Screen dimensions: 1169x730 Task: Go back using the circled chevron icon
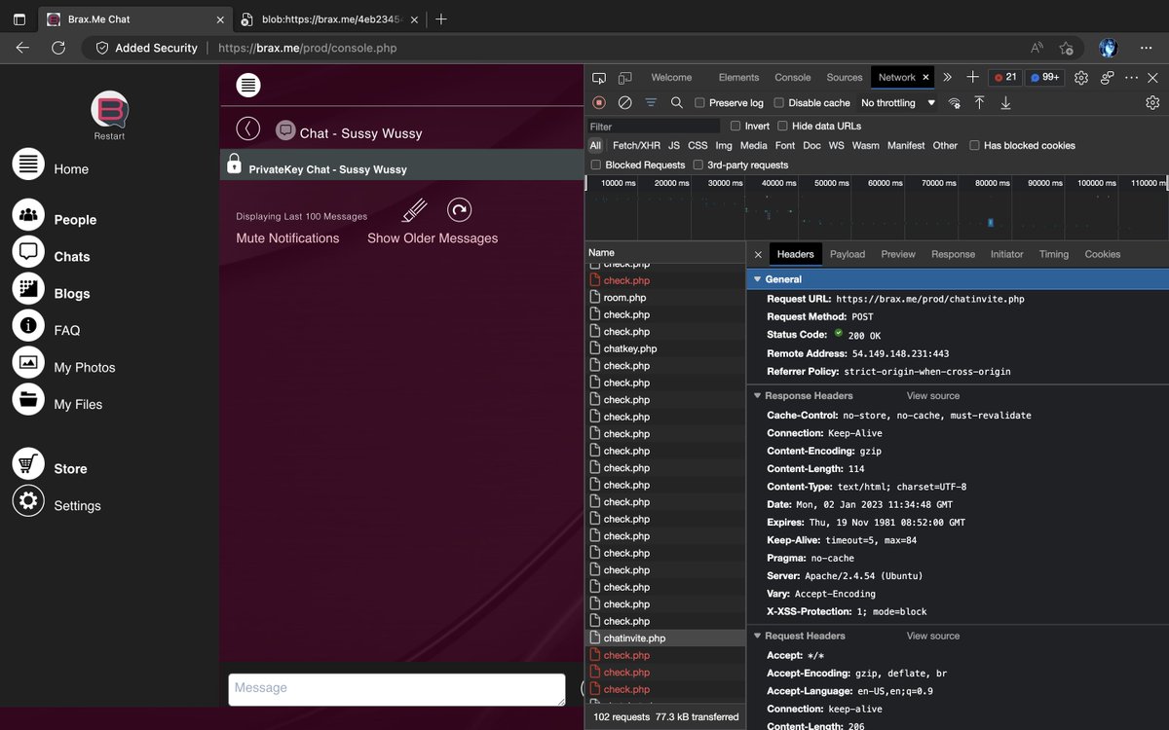pyautogui.click(x=248, y=128)
